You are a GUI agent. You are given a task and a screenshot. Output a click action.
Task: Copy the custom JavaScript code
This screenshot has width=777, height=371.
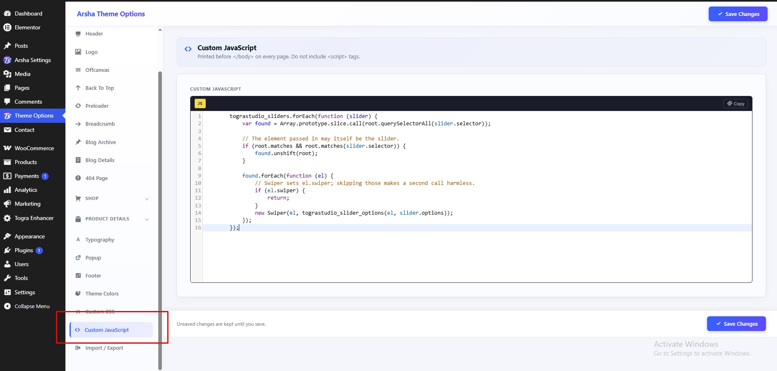735,104
